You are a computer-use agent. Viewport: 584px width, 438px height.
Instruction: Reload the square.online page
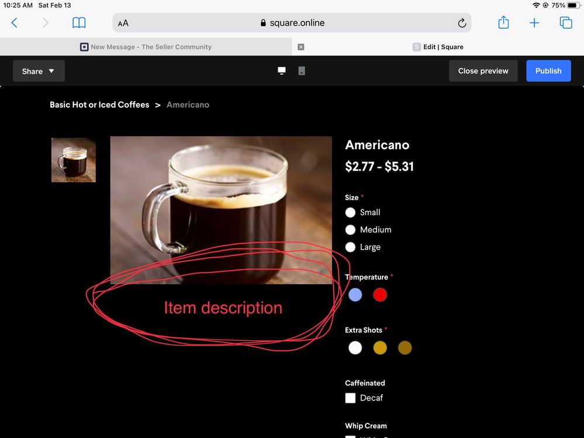coord(461,23)
